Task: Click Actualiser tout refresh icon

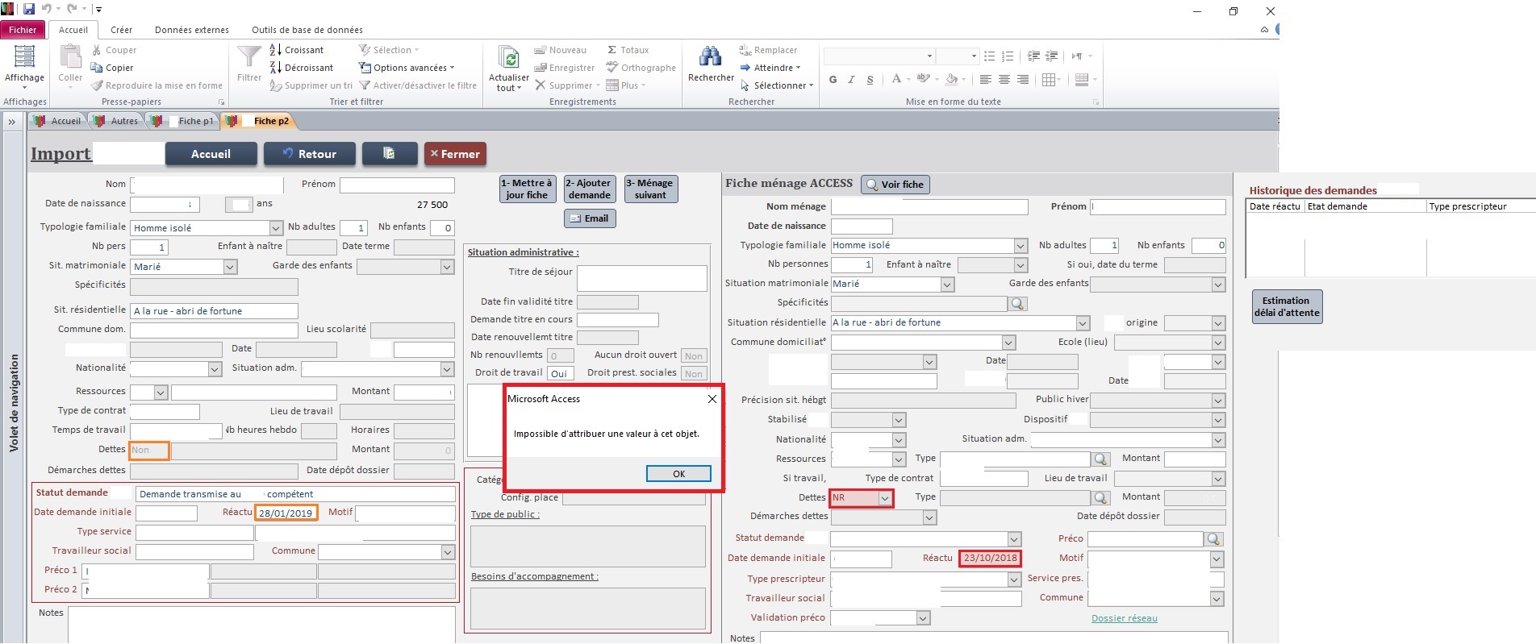Action: pyautogui.click(x=509, y=58)
